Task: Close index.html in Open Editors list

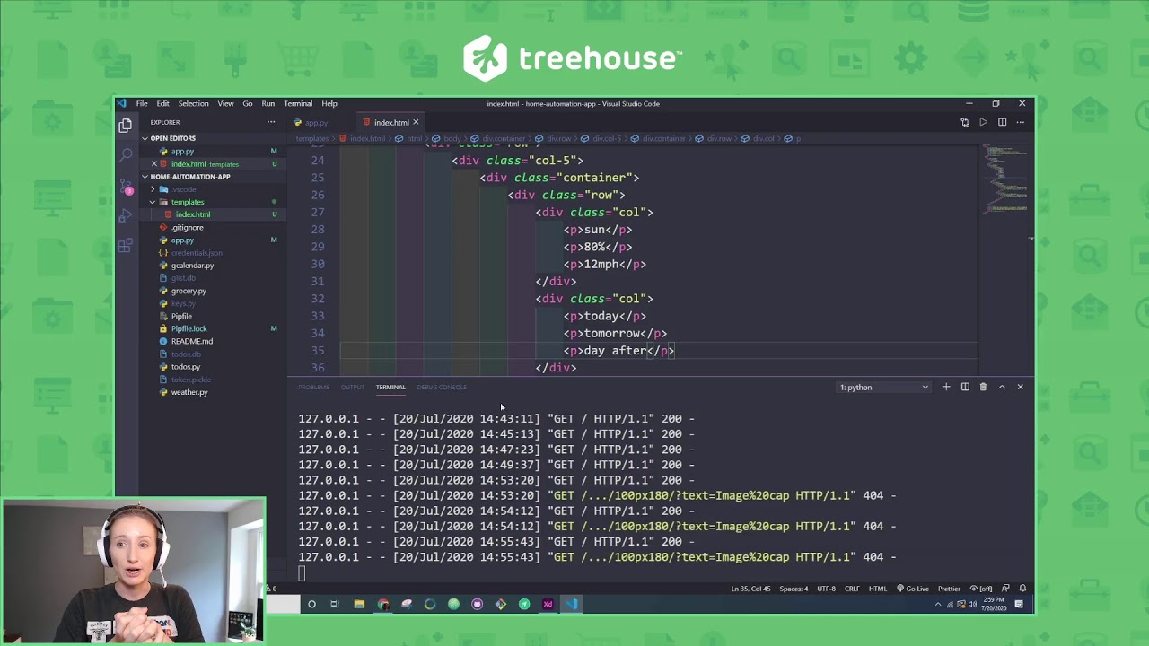Action: pyautogui.click(x=153, y=164)
